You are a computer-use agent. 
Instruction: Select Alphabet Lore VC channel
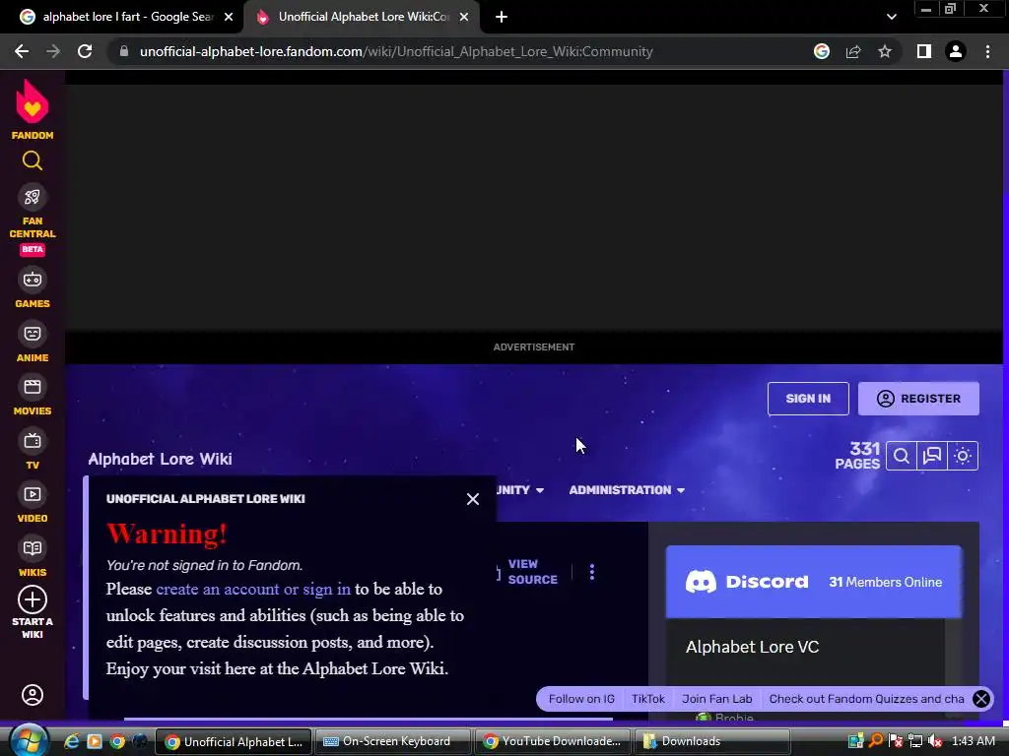point(752,648)
